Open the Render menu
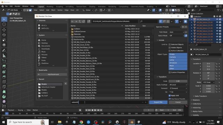This screenshot has height=125, width=223. pos(17,6)
